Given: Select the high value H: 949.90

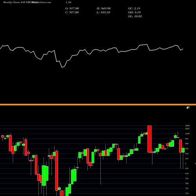Looking at the screenshot, I should [103, 8].
